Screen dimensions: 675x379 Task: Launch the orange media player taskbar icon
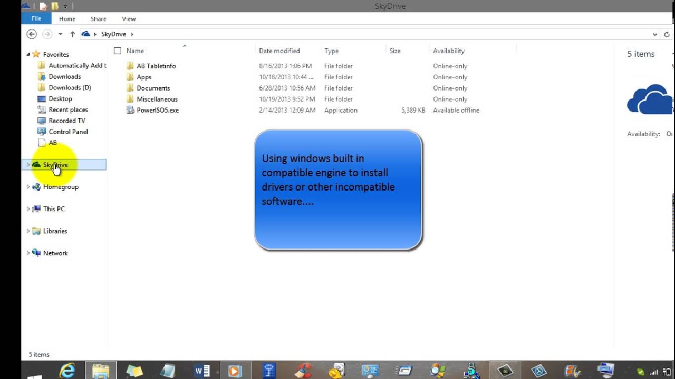(235, 371)
